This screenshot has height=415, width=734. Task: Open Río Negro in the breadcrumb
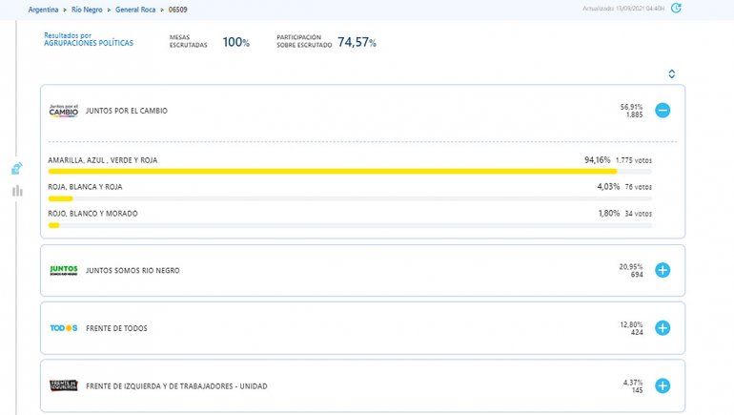pos(87,9)
